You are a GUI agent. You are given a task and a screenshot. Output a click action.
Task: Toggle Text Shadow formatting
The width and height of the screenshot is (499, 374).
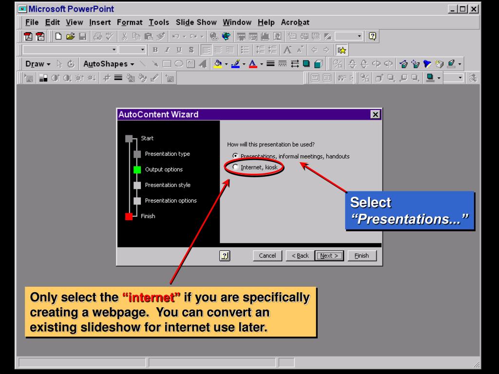click(191, 50)
